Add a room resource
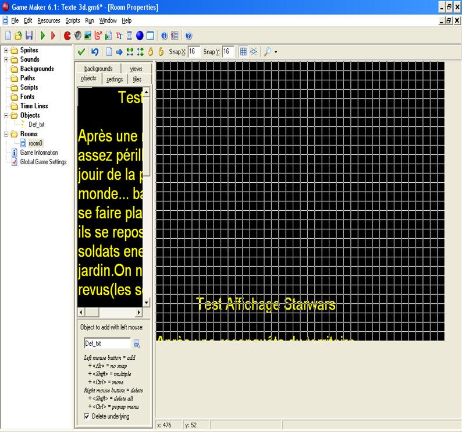The width and height of the screenshot is (462, 432). point(150,36)
